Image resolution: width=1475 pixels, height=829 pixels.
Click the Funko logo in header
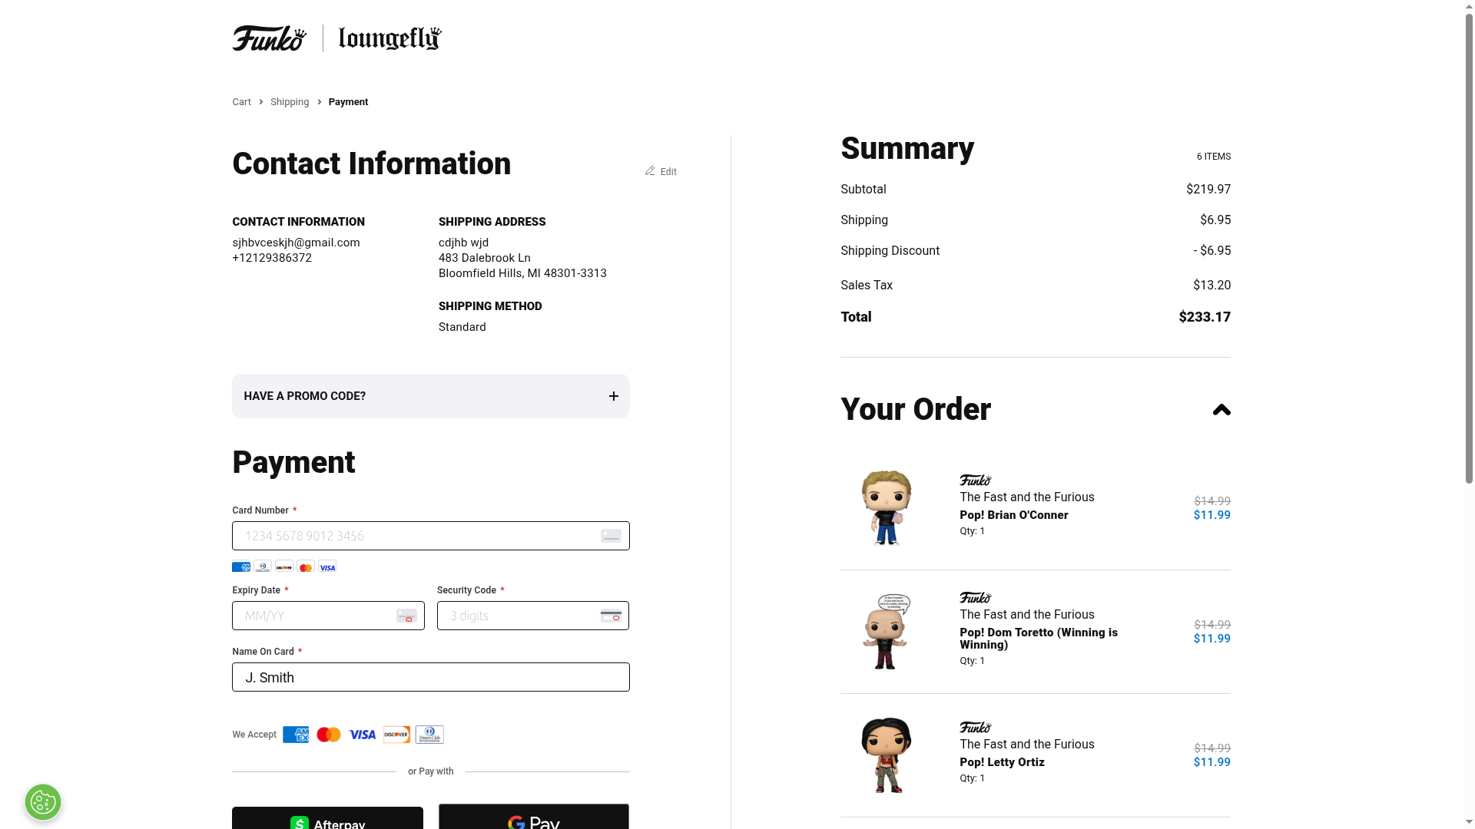tap(269, 38)
